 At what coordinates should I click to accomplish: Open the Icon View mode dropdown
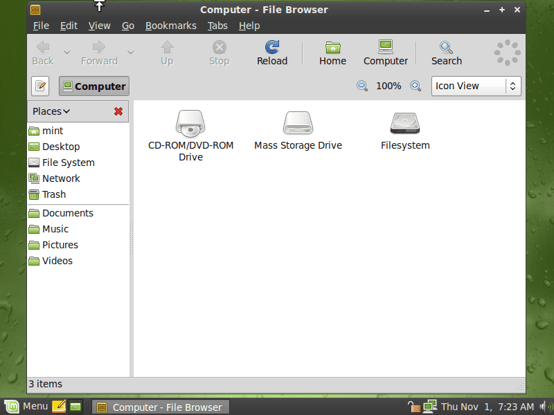(x=476, y=86)
